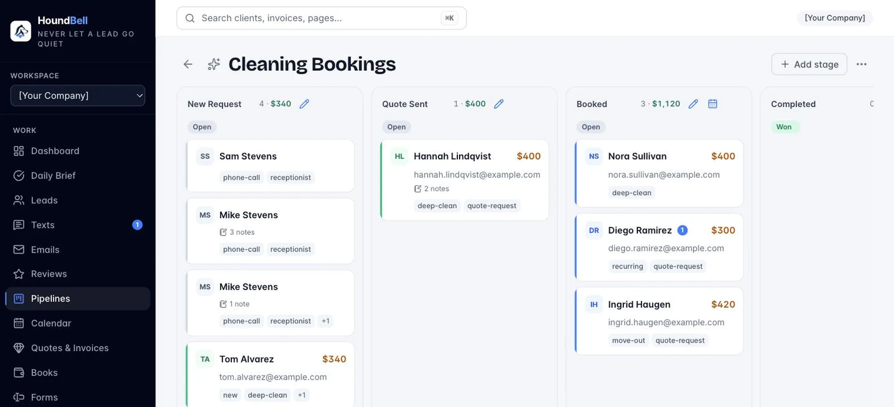This screenshot has height=407, width=894.
Task: Click the 3 notes indicator
Action: click(x=237, y=232)
